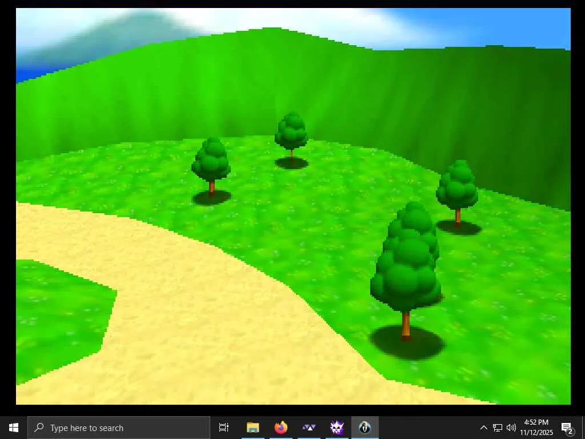Viewport: 585px width, 439px height.
Task: Open the volume control tray icon
Action: [x=511, y=428]
